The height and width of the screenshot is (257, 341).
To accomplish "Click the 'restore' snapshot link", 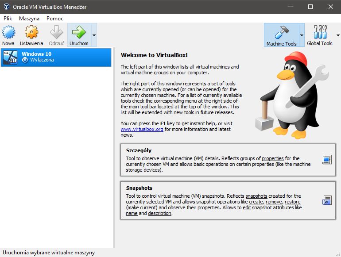I will coord(292,202).
